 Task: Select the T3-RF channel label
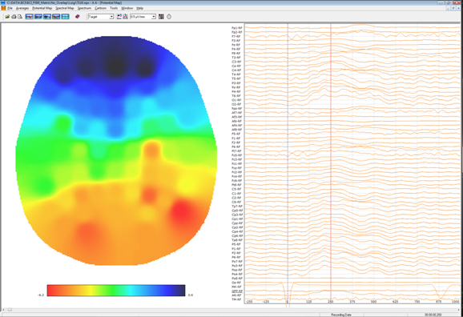point(236,58)
